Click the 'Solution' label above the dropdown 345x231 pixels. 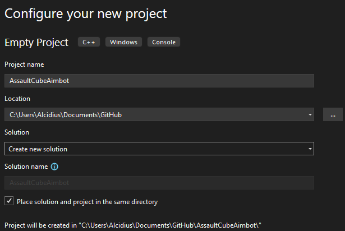coord(17,132)
